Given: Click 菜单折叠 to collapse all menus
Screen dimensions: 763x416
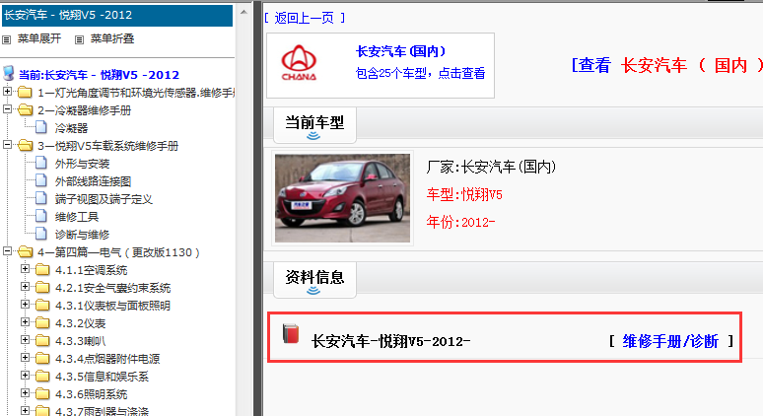Looking at the screenshot, I should (112, 38).
